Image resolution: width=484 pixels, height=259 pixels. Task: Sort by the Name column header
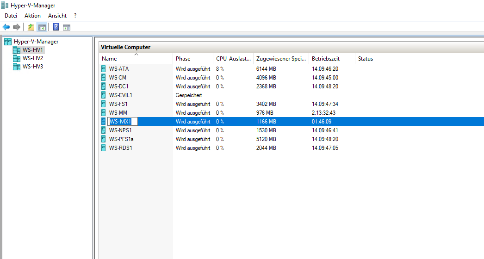click(136, 59)
